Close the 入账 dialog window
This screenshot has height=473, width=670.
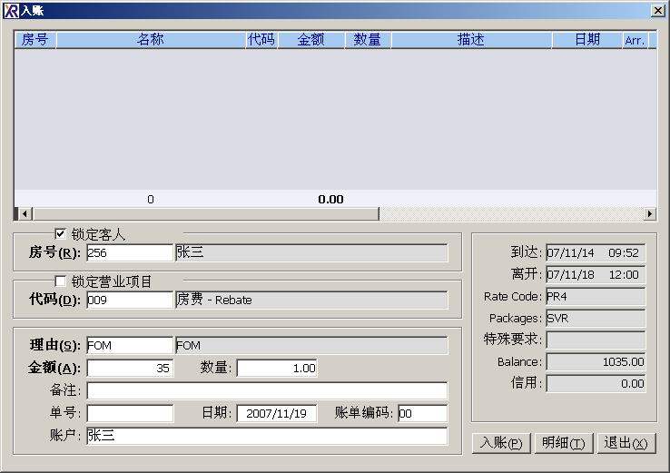657,11
